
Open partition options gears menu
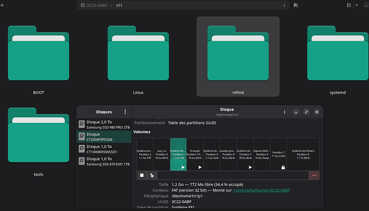click(x=152, y=175)
